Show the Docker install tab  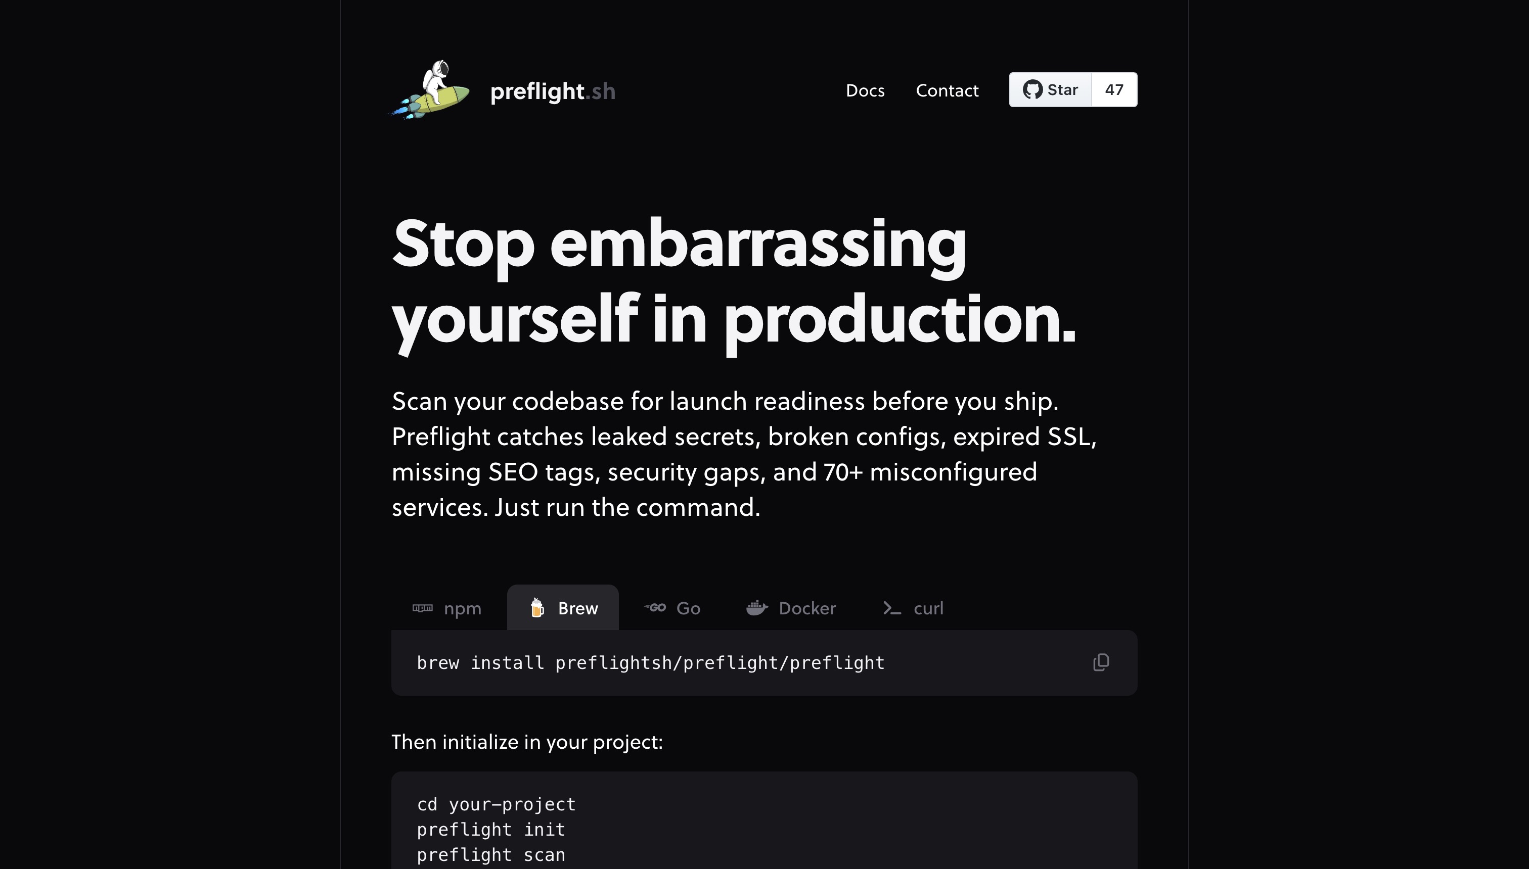(791, 608)
